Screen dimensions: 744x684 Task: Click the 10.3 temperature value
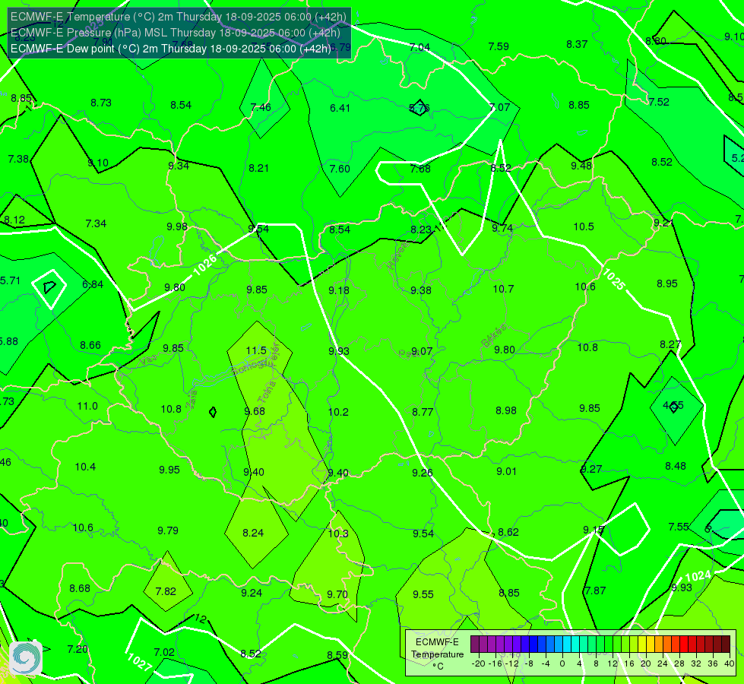[338, 534]
